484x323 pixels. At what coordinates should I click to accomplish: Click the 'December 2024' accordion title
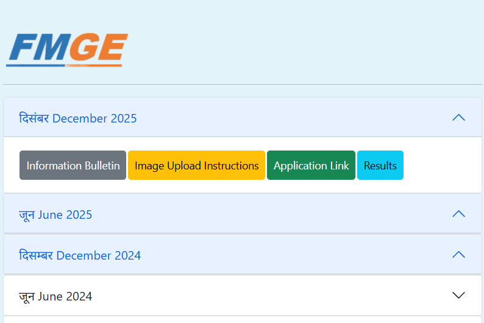click(98, 255)
